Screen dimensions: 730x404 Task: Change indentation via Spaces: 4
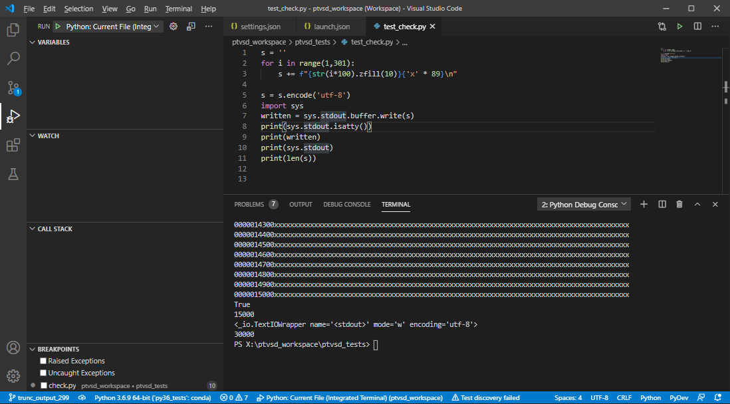click(568, 398)
